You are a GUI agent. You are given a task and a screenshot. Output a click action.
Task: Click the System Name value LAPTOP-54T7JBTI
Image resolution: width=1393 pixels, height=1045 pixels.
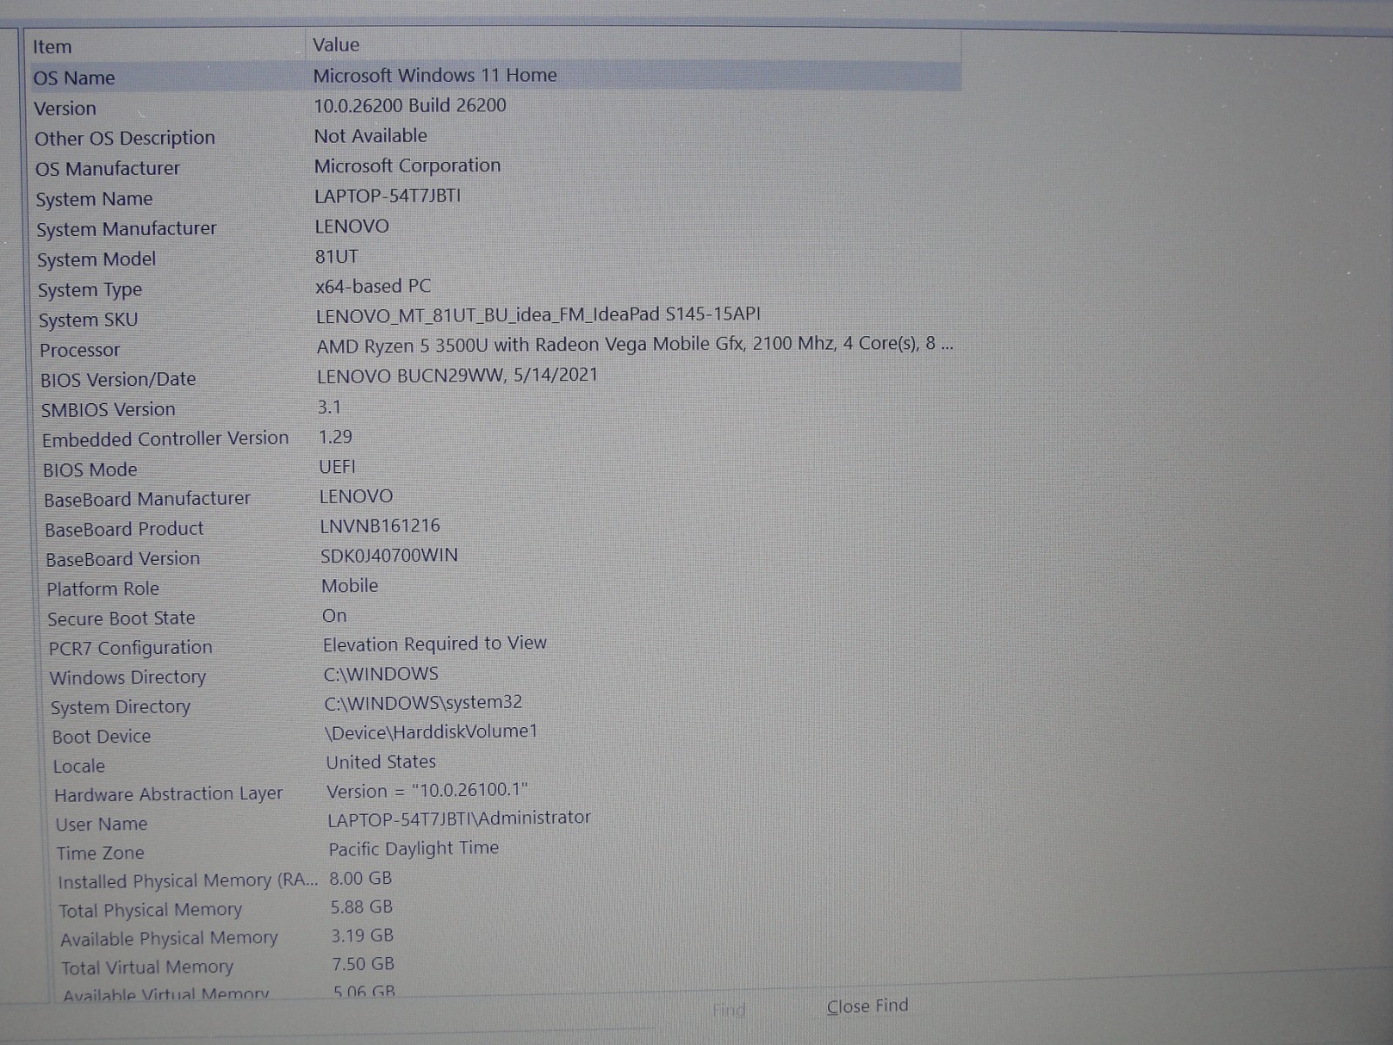(387, 196)
